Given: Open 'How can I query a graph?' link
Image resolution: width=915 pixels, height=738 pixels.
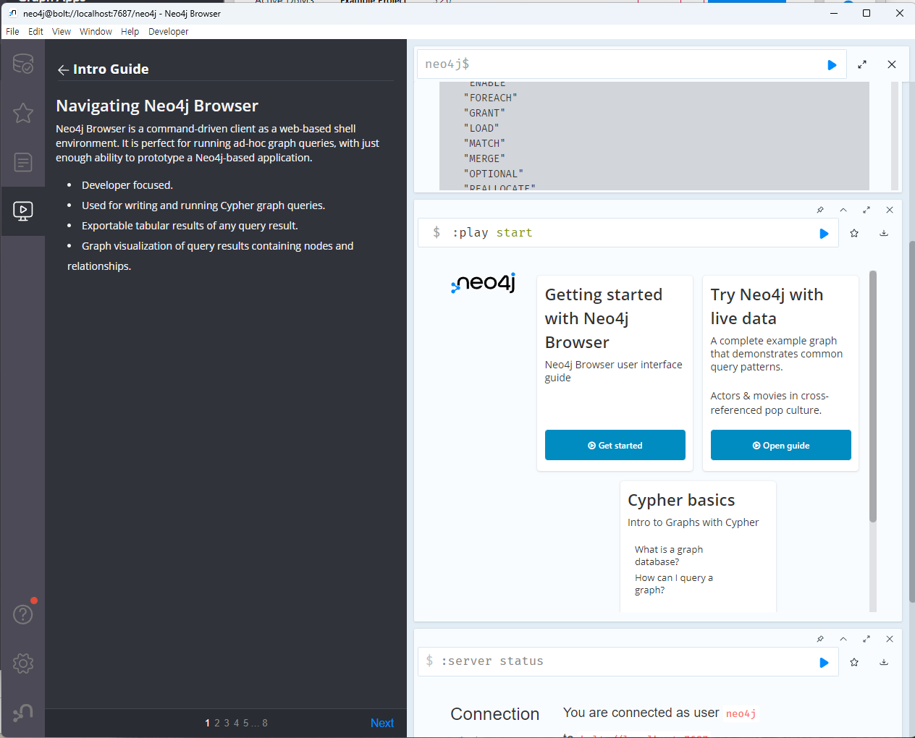Looking at the screenshot, I should coord(674,584).
